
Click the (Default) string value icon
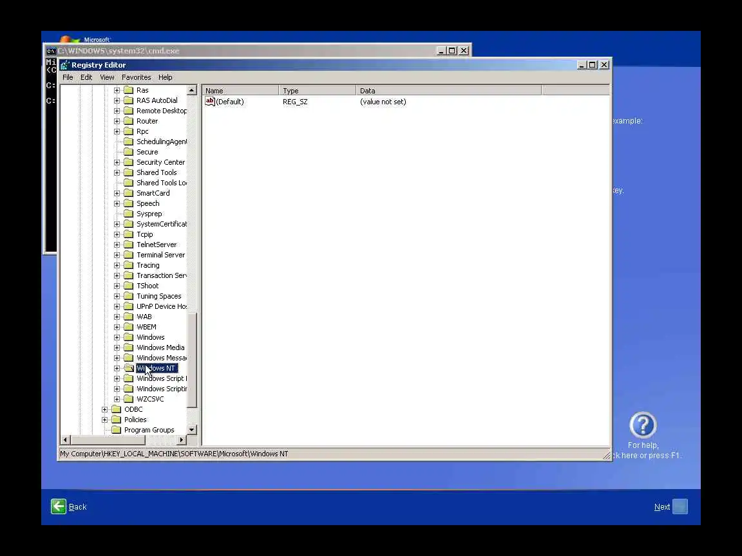[x=210, y=101]
